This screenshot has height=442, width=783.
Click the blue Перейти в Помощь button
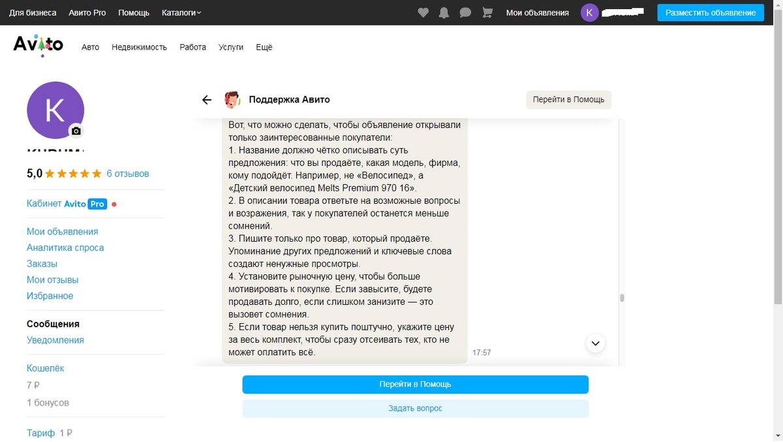click(415, 385)
